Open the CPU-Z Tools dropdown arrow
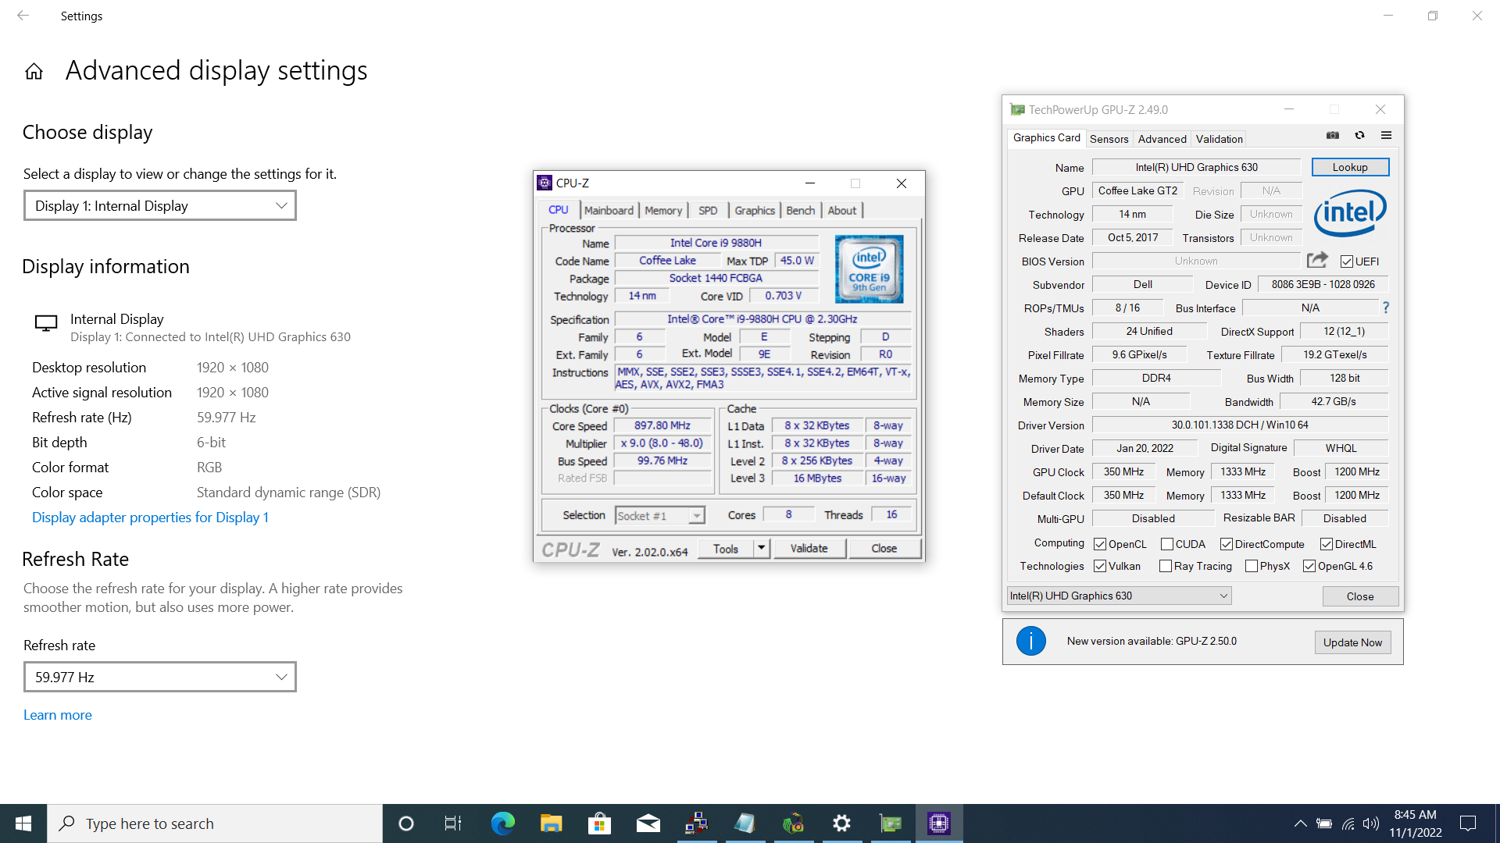Screen dimensions: 1500x843 tap(761, 548)
